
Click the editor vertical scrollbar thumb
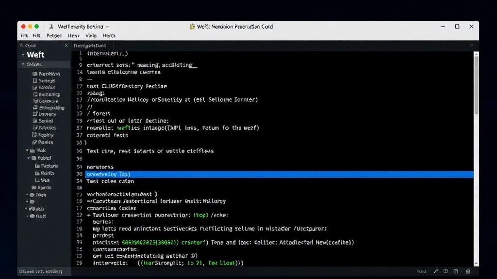click(476, 85)
